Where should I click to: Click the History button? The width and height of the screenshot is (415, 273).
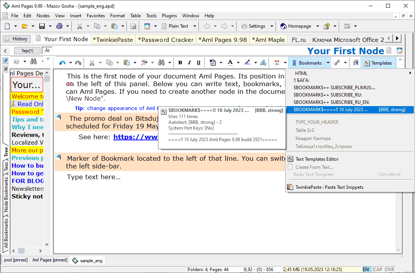(x=17, y=39)
